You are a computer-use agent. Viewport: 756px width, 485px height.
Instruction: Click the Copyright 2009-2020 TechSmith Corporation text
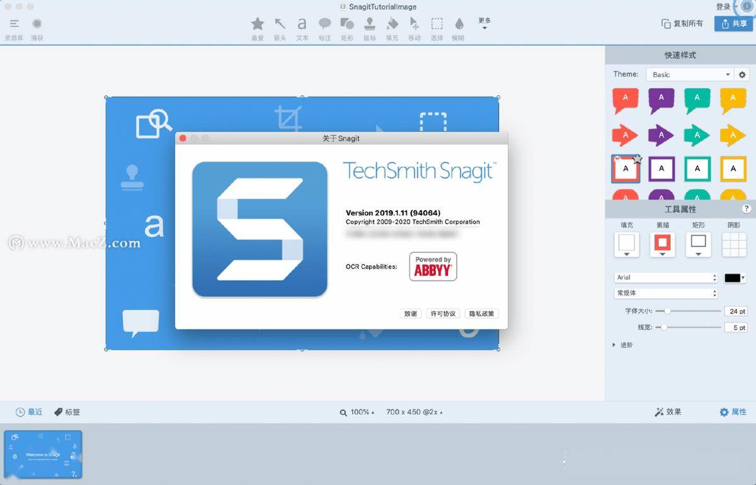pos(413,222)
